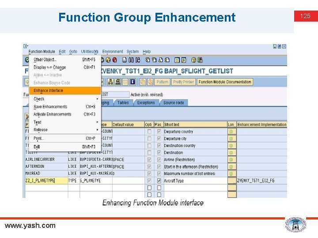Click the Find Next binoculars icon
The width and height of the screenshot is (318, 238).
tap(138, 60)
